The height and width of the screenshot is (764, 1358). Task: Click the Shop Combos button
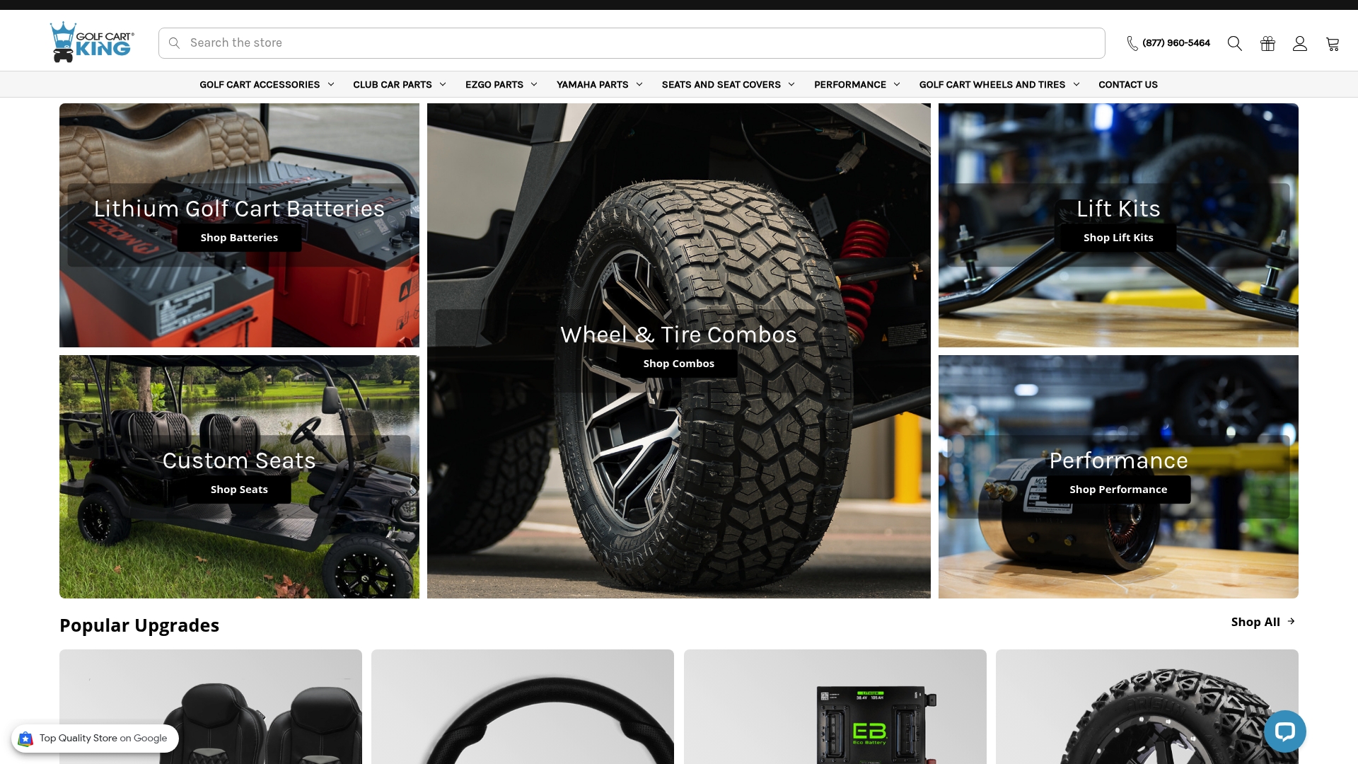tap(678, 363)
